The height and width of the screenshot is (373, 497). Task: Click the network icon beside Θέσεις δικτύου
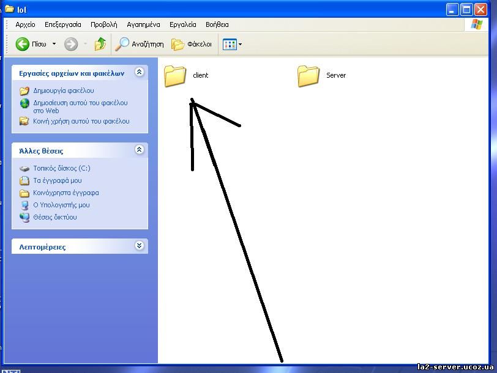coord(24,218)
